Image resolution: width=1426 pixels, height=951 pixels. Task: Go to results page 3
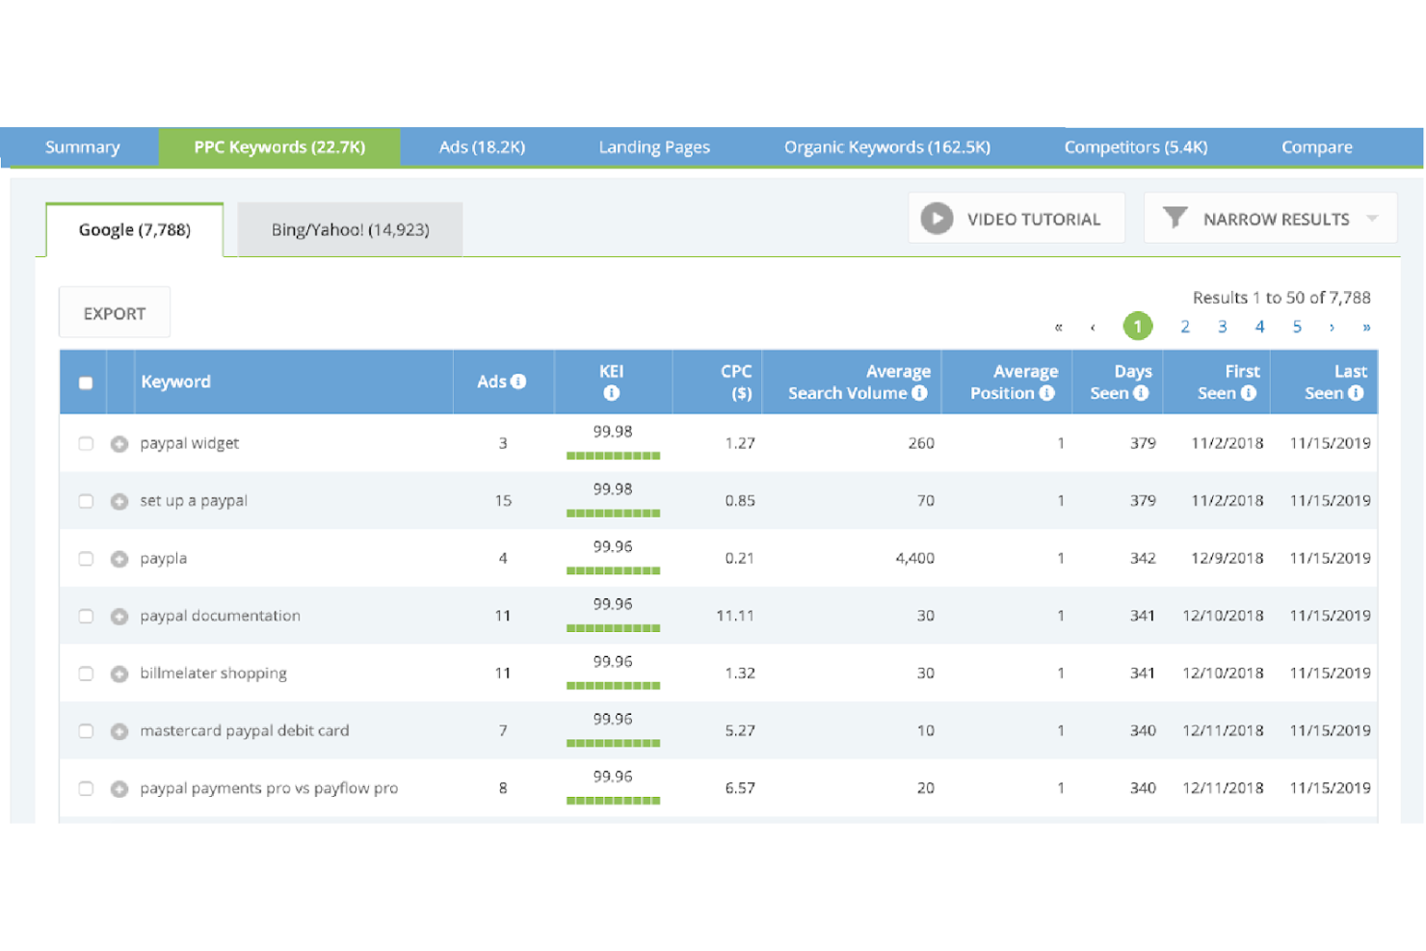1222,327
